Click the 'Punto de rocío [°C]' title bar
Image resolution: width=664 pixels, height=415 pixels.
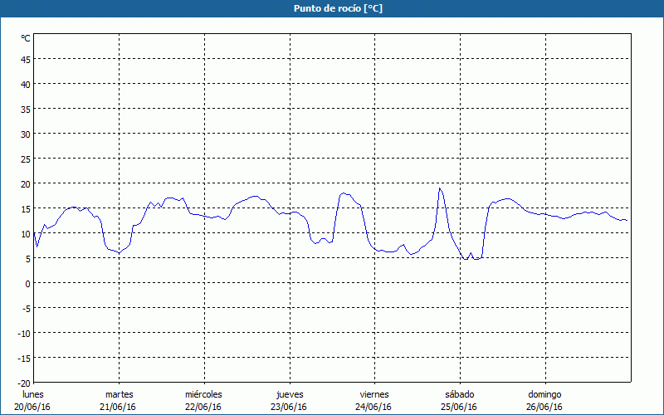(332, 8)
